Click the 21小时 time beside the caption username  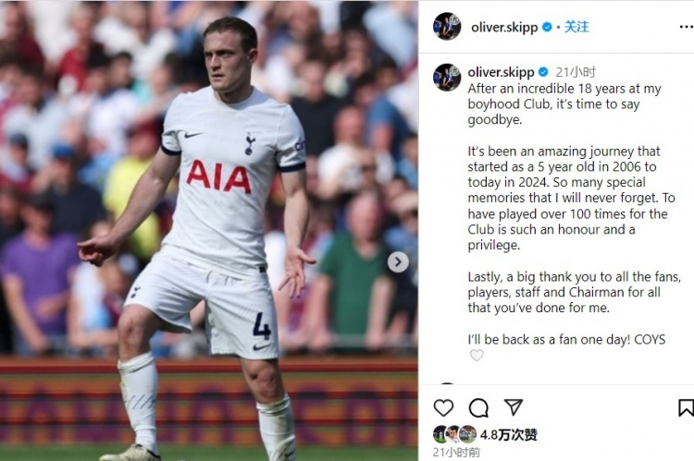[576, 72]
